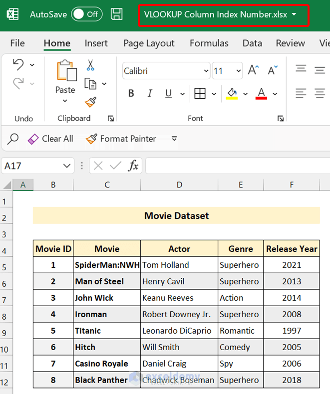Click the Redo arrow icon
The width and height of the screenshot is (330, 394).
18,83
